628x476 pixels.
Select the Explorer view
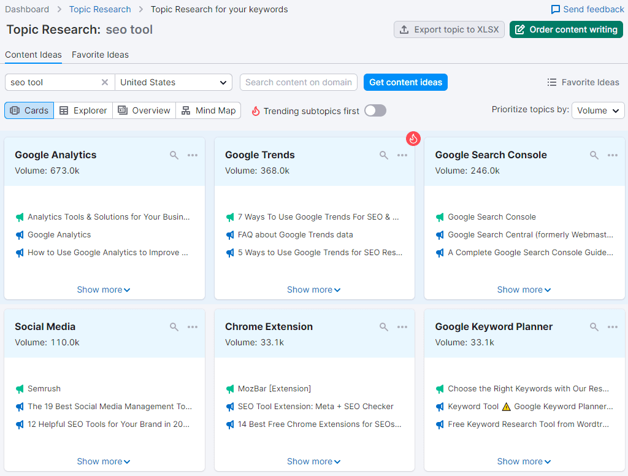[x=83, y=110]
